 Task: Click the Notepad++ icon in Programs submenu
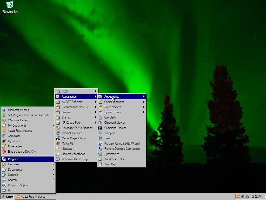tap(58, 149)
